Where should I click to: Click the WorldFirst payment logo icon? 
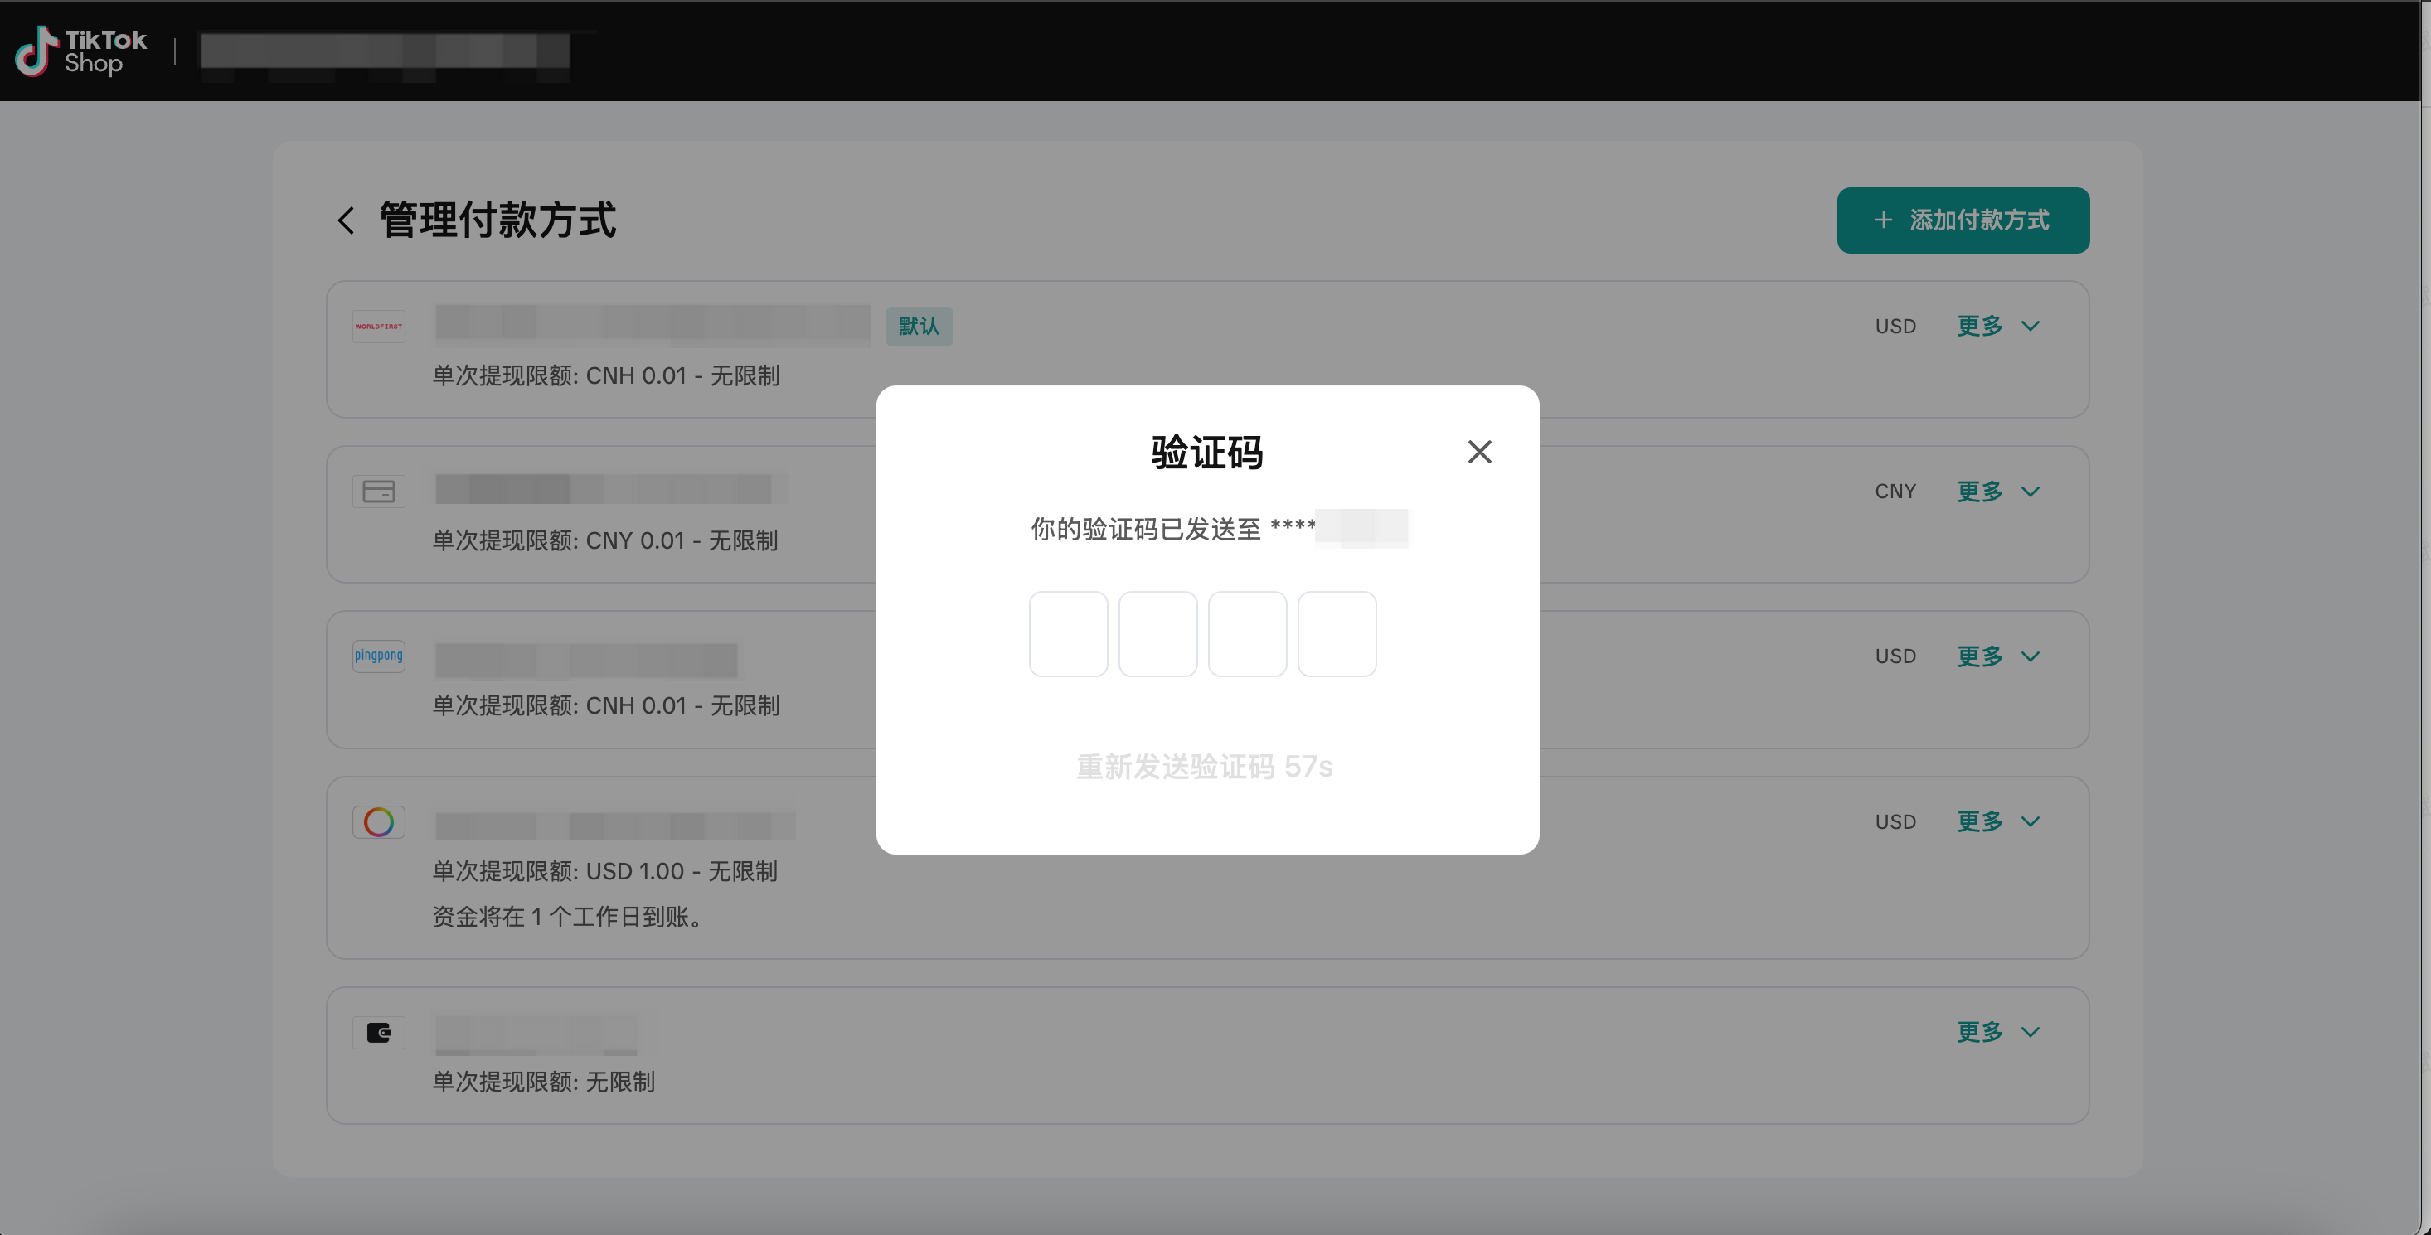coord(378,327)
